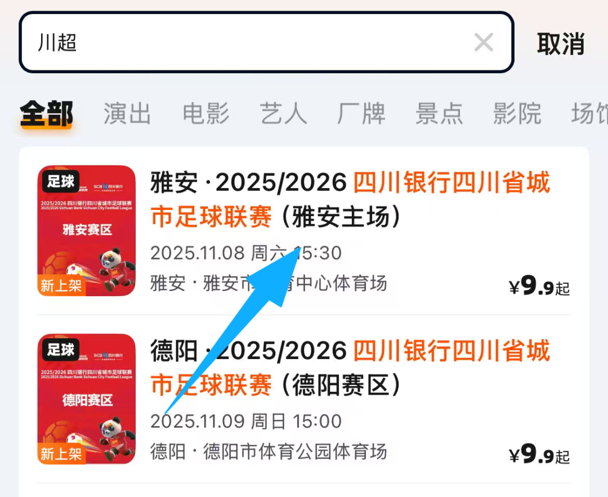Tap 德阳市体育公园体育场 venue text
The height and width of the screenshot is (497, 608).
pyautogui.click(x=295, y=451)
